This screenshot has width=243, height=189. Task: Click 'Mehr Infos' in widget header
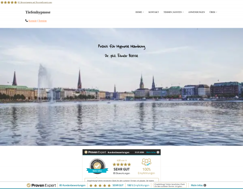[x=151, y=152]
